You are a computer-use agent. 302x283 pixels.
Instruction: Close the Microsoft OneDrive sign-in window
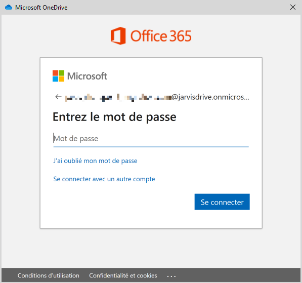[x=293, y=7]
